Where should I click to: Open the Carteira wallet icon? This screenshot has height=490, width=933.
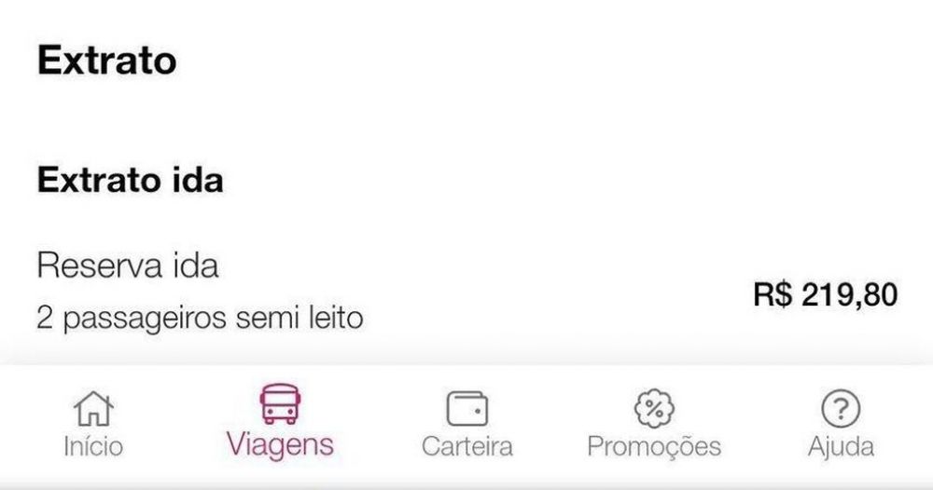[467, 408]
